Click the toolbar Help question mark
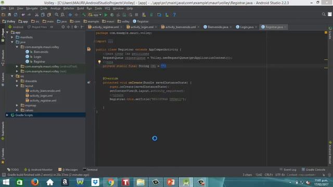 (174, 15)
